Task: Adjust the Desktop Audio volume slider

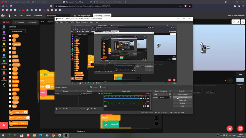Action: tap(123, 98)
